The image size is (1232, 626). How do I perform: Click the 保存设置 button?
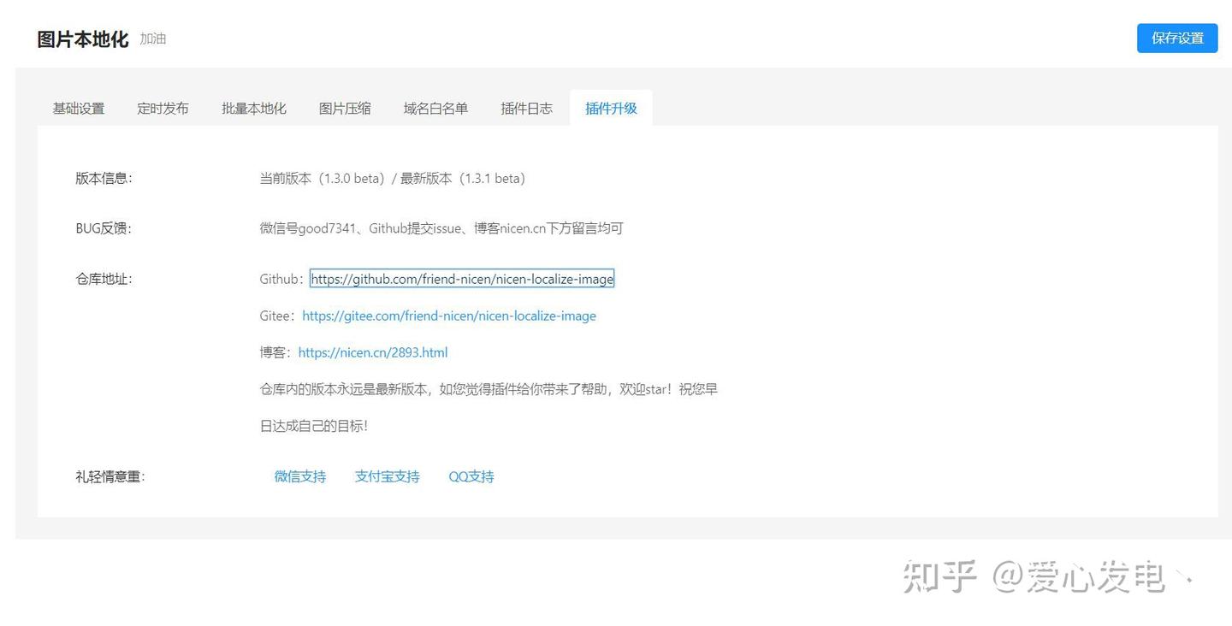pyautogui.click(x=1177, y=38)
